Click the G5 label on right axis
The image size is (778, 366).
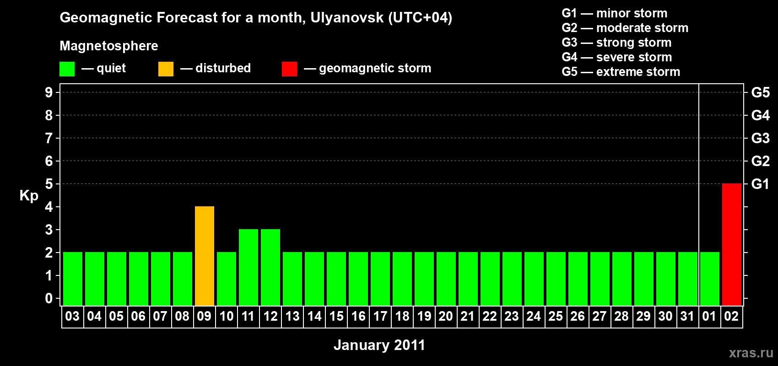pyautogui.click(x=761, y=92)
